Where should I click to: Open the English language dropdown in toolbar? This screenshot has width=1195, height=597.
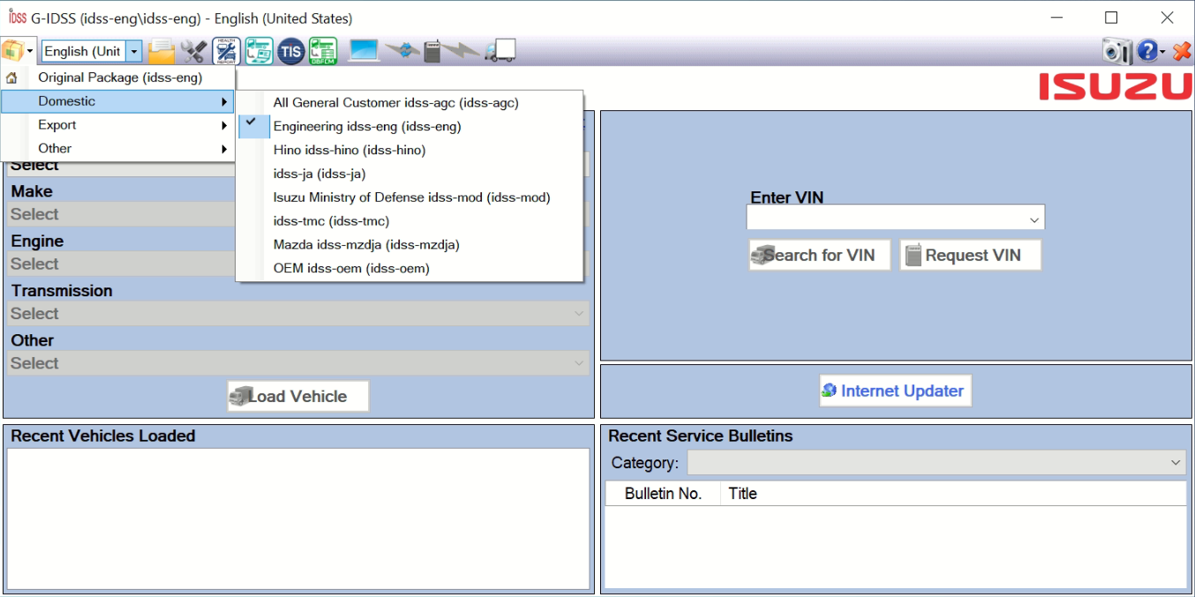click(134, 51)
